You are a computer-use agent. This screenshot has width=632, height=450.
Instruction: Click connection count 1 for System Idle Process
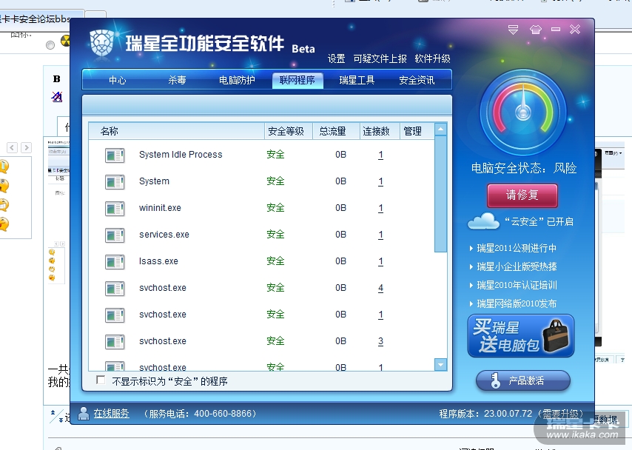381,155
